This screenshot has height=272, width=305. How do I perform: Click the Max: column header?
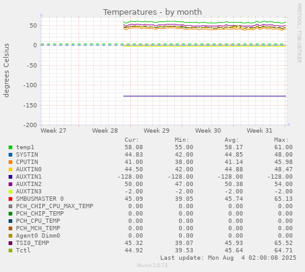pos(282,140)
